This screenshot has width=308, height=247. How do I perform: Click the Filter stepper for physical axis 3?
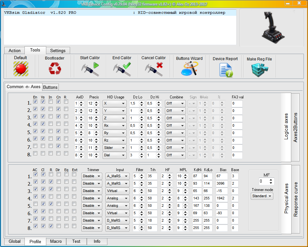[142, 191]
